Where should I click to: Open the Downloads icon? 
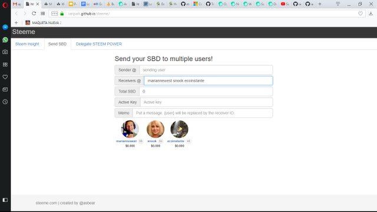[x=371, y=14]
